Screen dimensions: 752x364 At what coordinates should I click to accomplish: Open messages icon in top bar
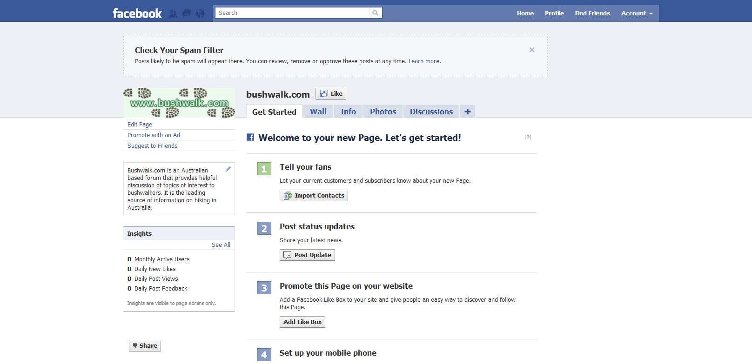[x=187, y=13]
